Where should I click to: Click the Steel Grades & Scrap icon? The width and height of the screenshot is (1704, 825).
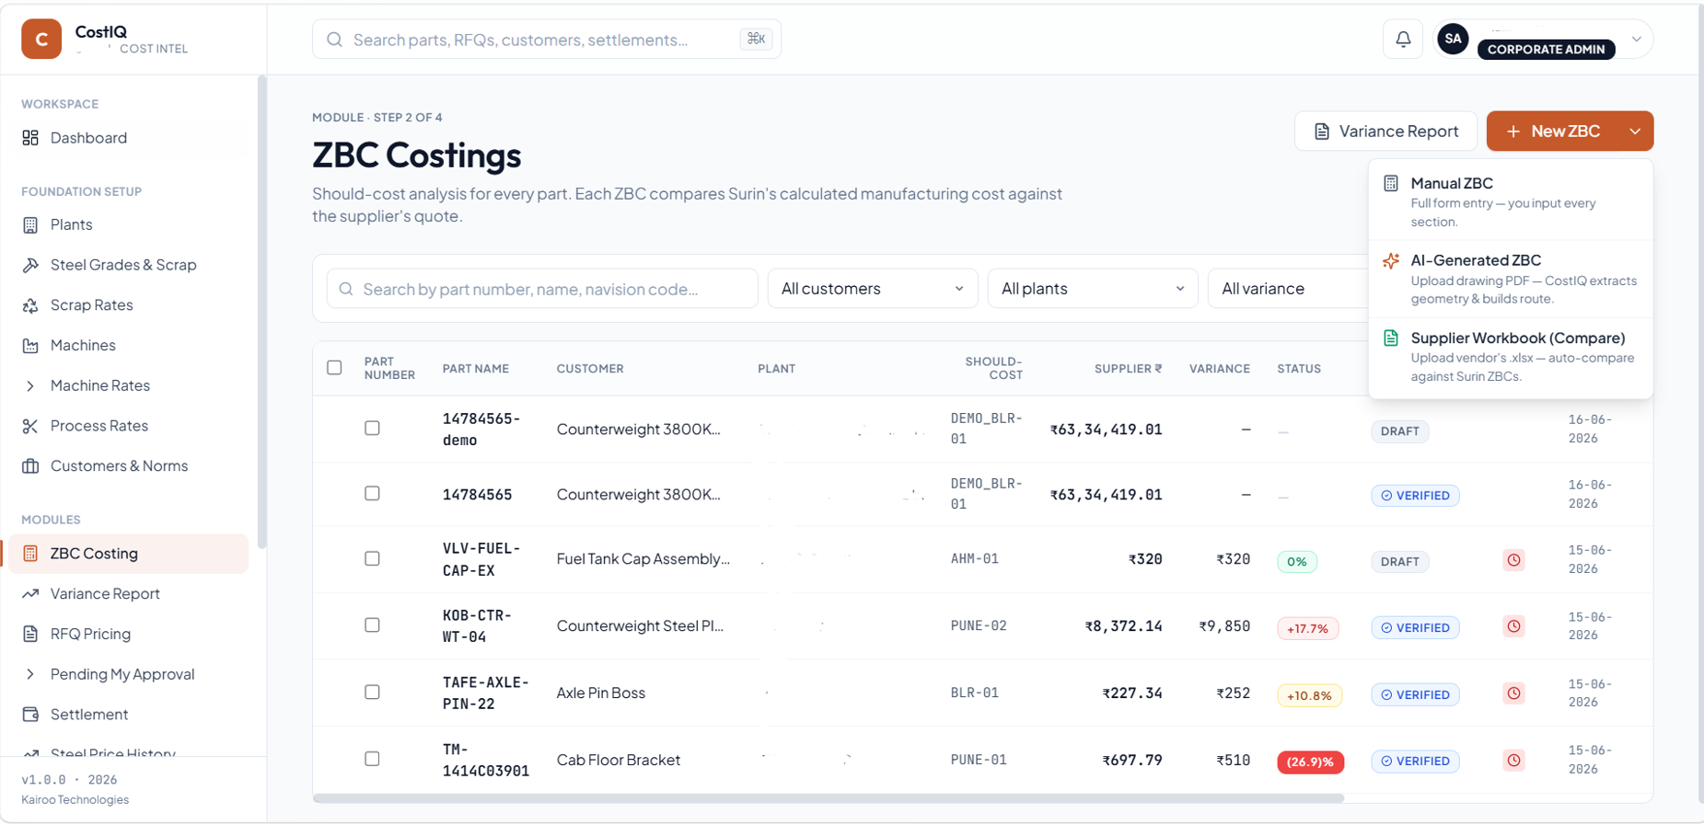[30, 265]
